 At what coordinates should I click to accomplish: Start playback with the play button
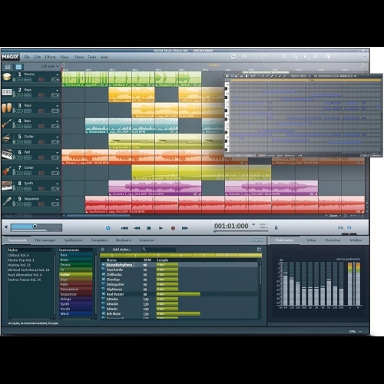tap(161, 228)
